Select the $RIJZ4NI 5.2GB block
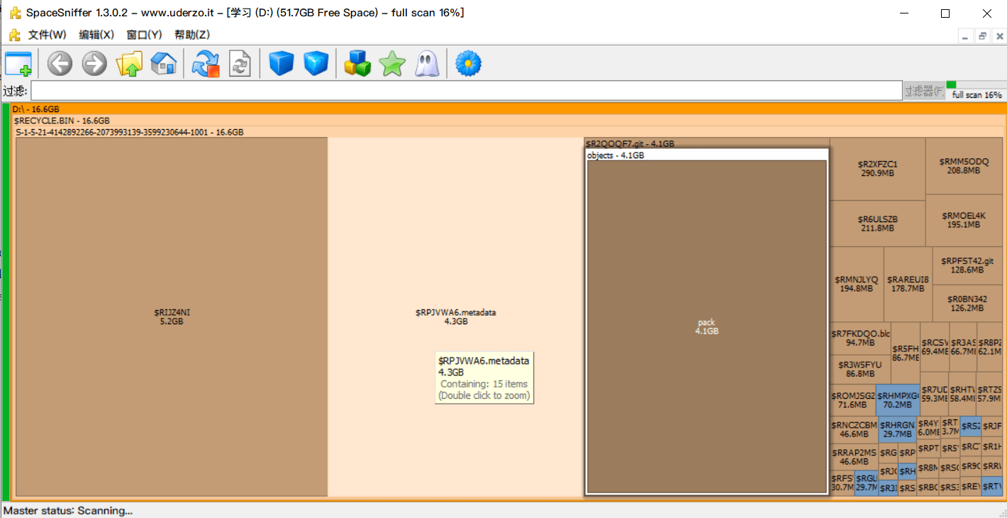The width and height of the screenshot is (1007, 518). click(x=172, y=316)
